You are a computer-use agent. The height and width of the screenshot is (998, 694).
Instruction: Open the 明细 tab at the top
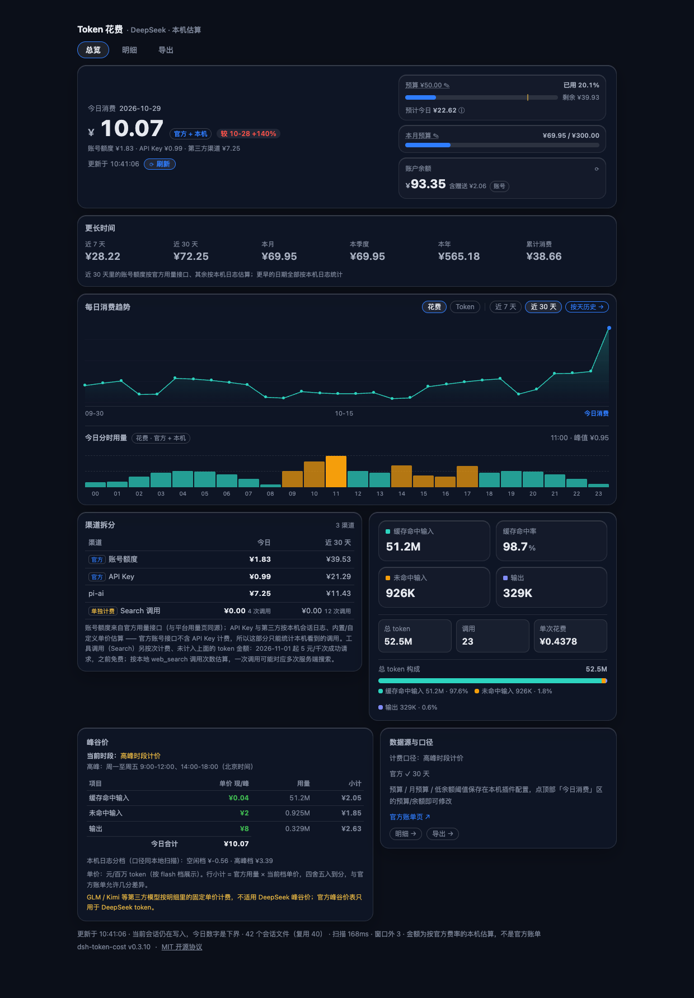(129, 50)
